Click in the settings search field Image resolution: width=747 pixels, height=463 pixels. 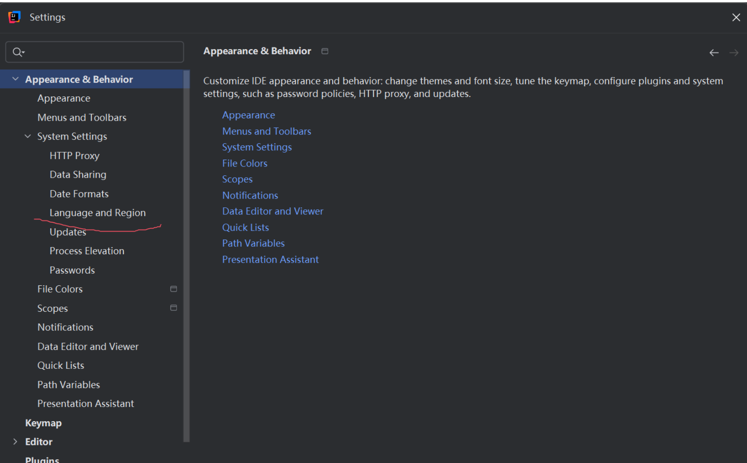[x=95, y=52]
